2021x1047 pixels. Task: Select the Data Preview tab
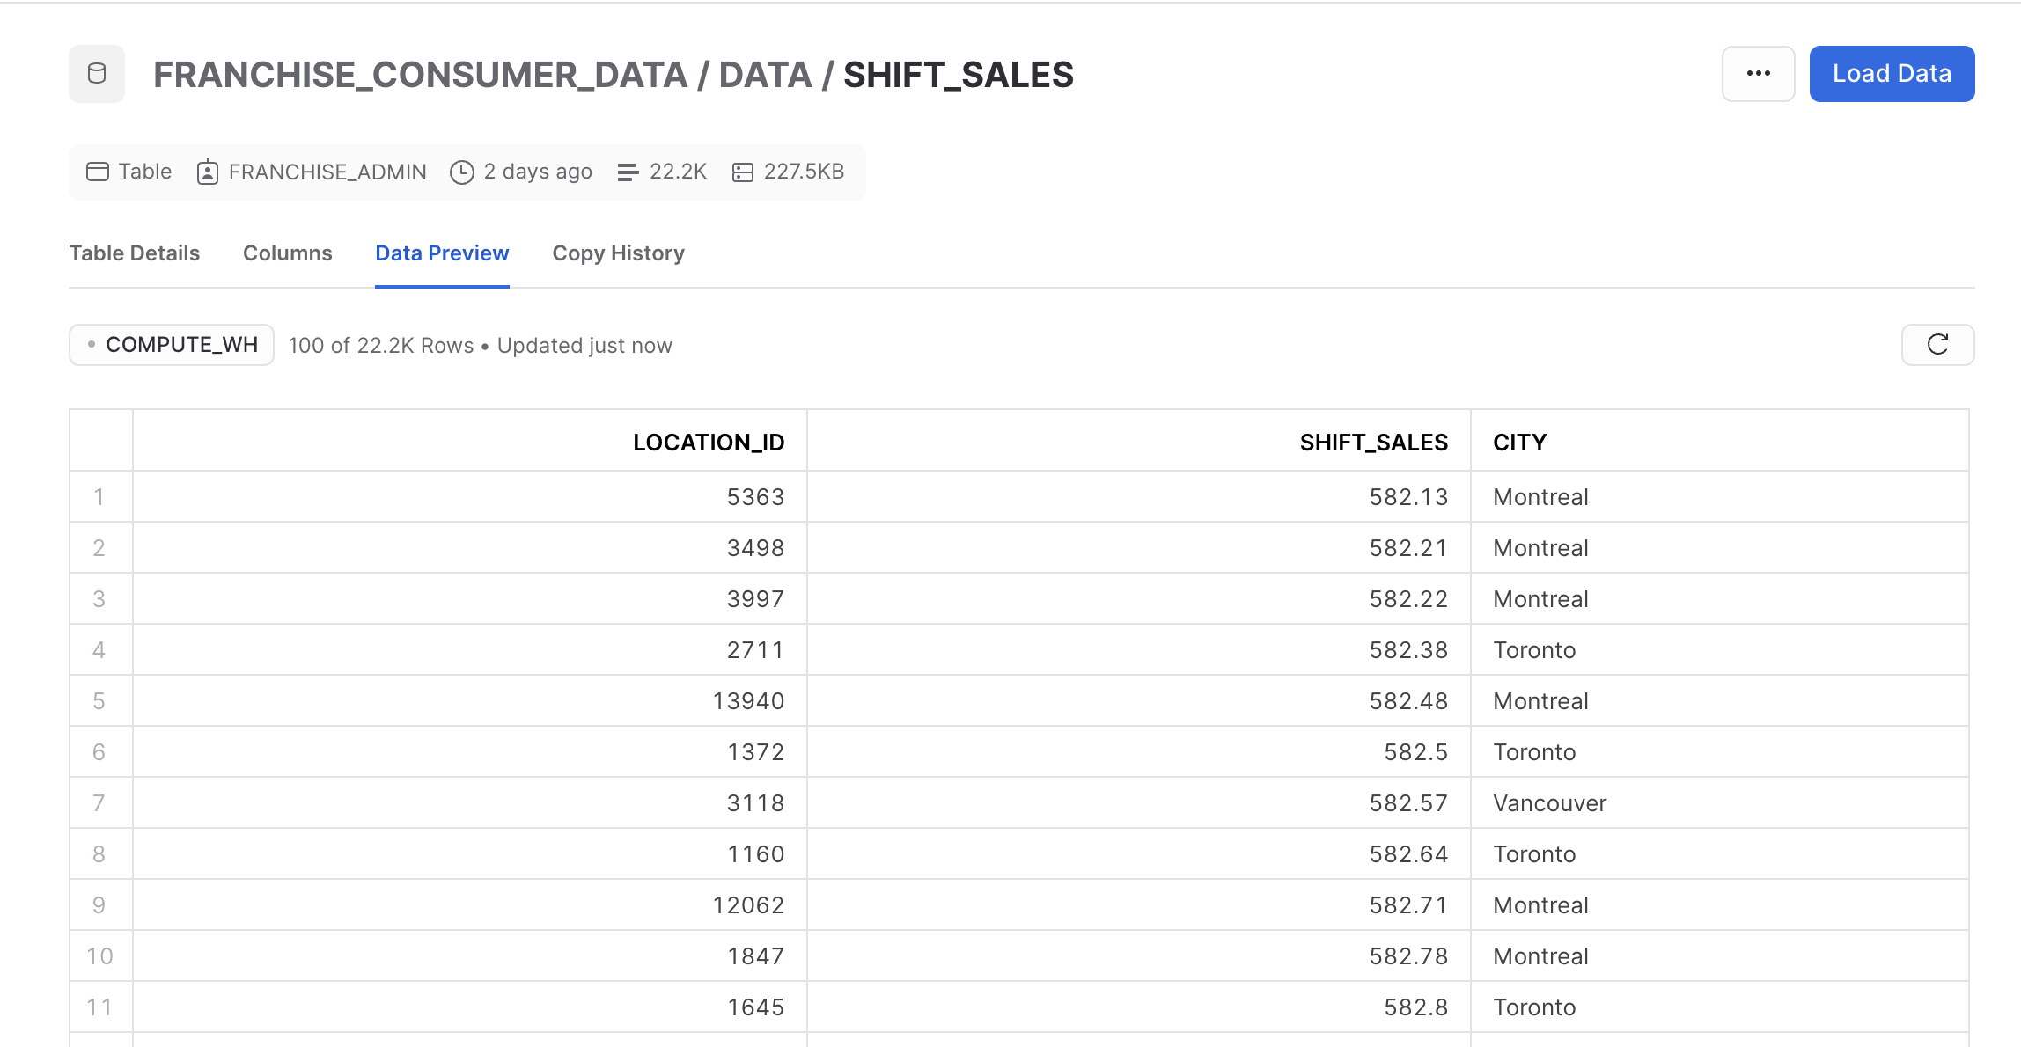coord(442,253)
